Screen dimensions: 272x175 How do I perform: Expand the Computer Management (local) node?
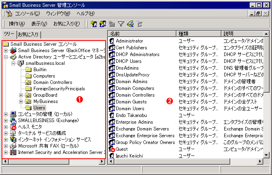point(6,114)
